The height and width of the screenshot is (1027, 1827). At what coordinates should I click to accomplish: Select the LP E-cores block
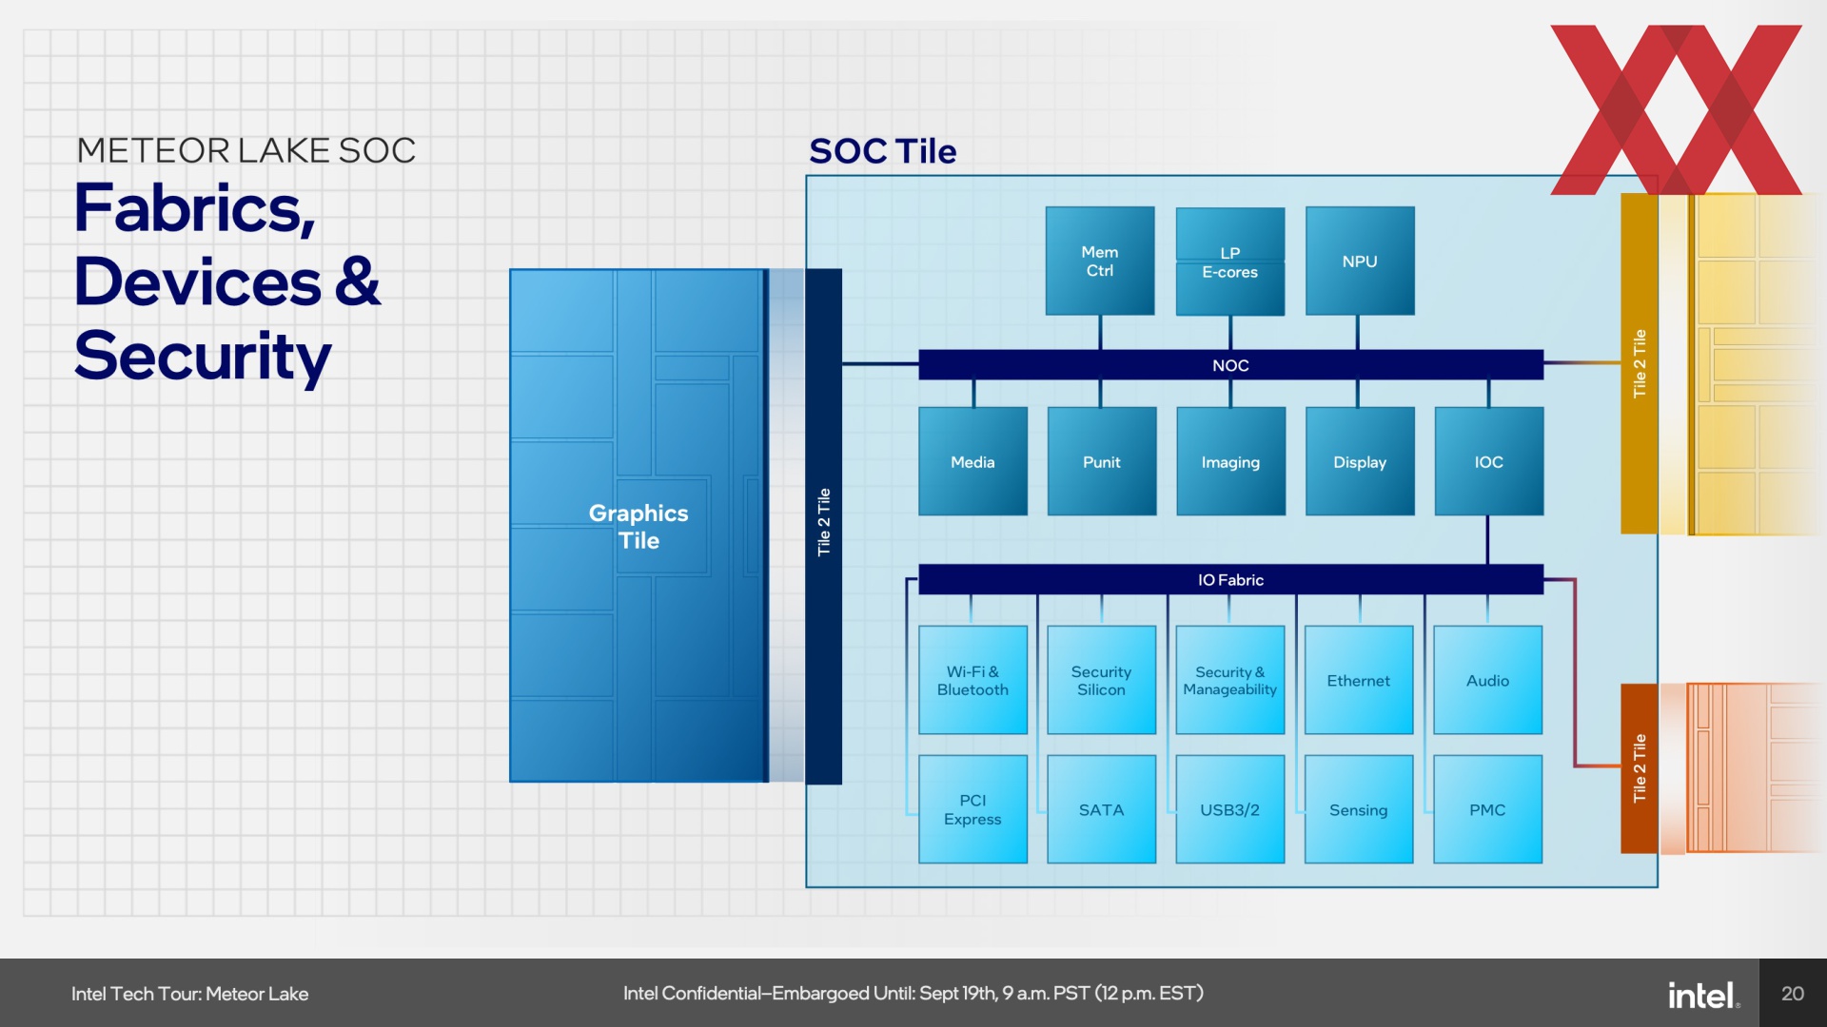(1230, 261)
